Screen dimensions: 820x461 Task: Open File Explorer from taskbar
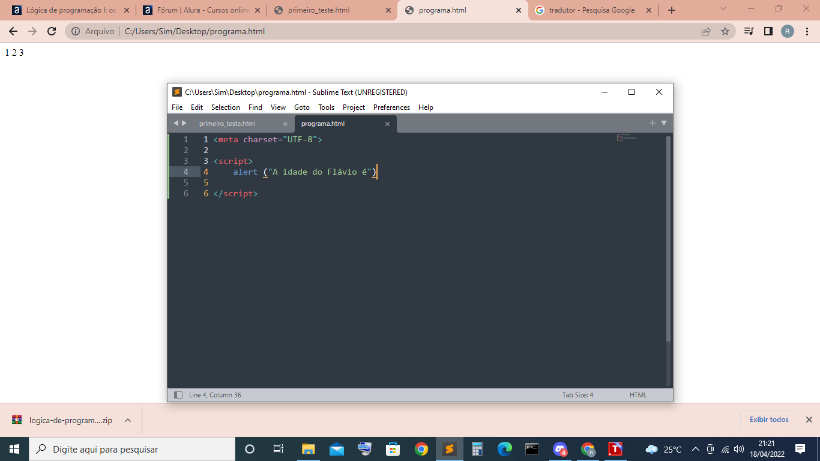(308, 449)
